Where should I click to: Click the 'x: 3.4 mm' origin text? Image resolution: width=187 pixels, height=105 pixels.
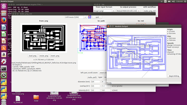[171, 31]
